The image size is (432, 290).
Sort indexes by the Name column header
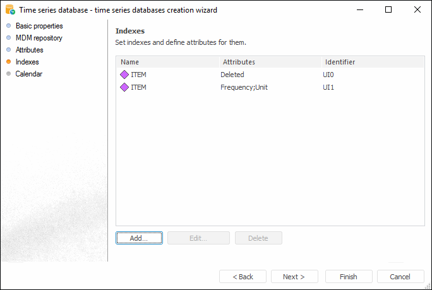pos(167,62)
